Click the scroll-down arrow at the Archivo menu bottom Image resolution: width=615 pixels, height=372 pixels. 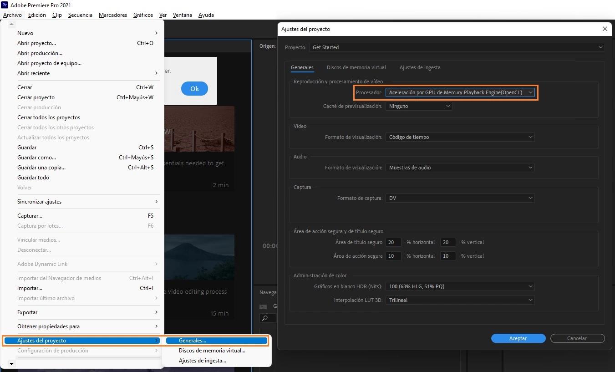pyautogui.click(x=11, y=363)
